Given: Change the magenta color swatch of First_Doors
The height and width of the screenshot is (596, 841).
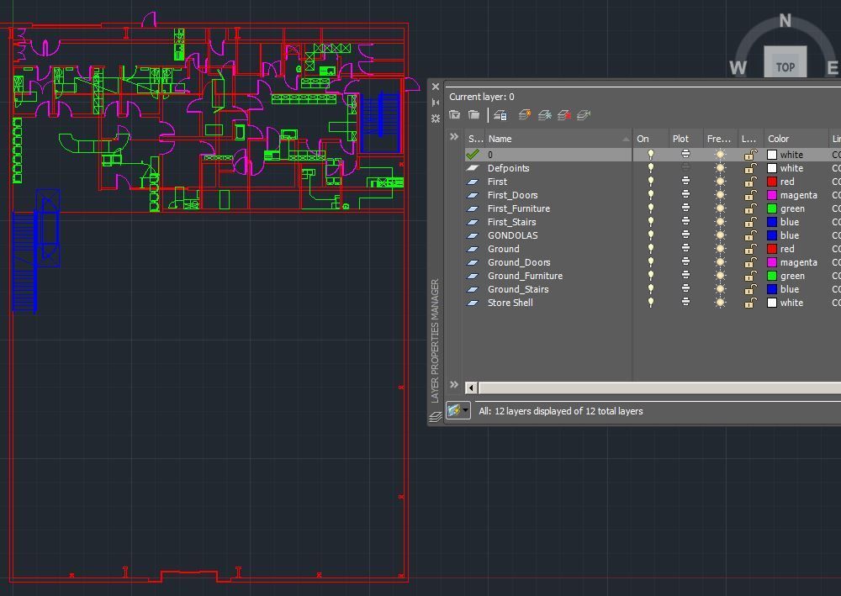Looking at the screenshot, I should point(772,195).
